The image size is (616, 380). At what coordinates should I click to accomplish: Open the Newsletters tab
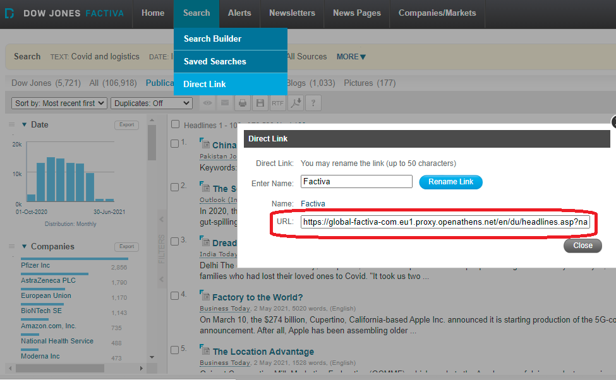click(x=292, y=13)
